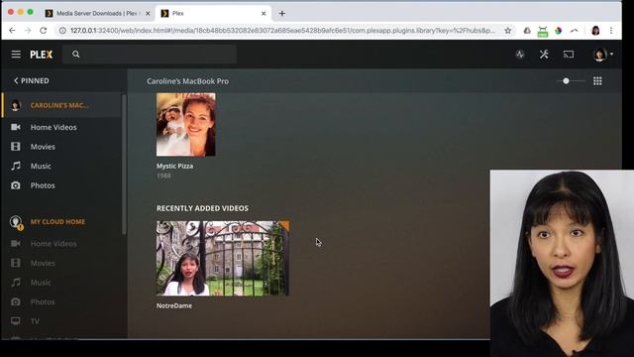Select Caroline's Mac server in sidebar
This screenshot has width=634, height=357.
61,105
